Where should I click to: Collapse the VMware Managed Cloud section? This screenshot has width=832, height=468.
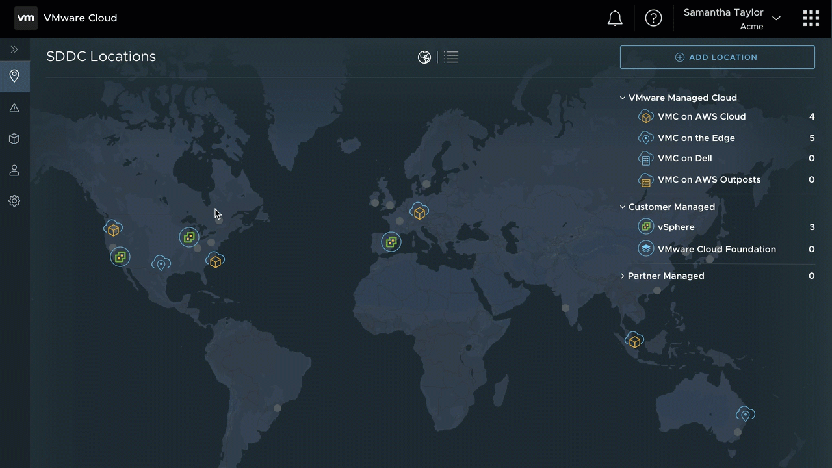click(623, 97)
